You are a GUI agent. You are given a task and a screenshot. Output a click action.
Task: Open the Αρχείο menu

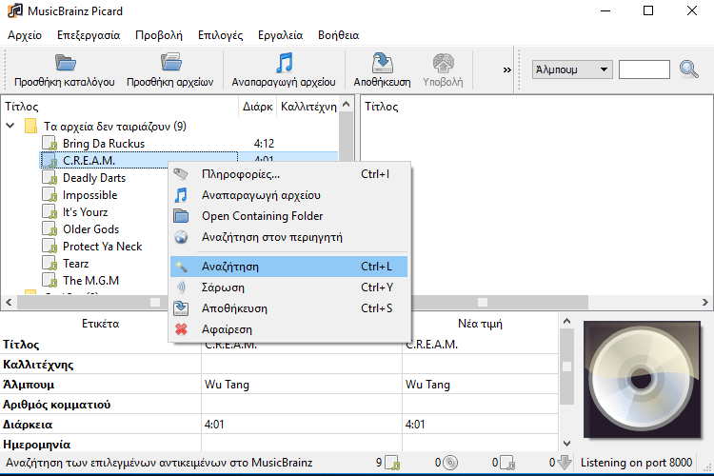tap(25, 35)
